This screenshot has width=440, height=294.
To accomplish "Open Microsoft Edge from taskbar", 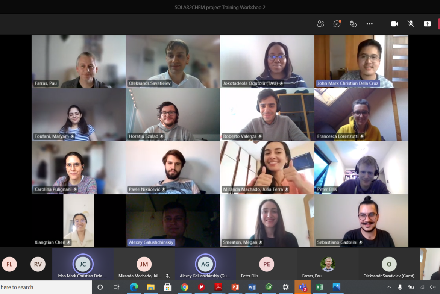I will pos(134,287).
